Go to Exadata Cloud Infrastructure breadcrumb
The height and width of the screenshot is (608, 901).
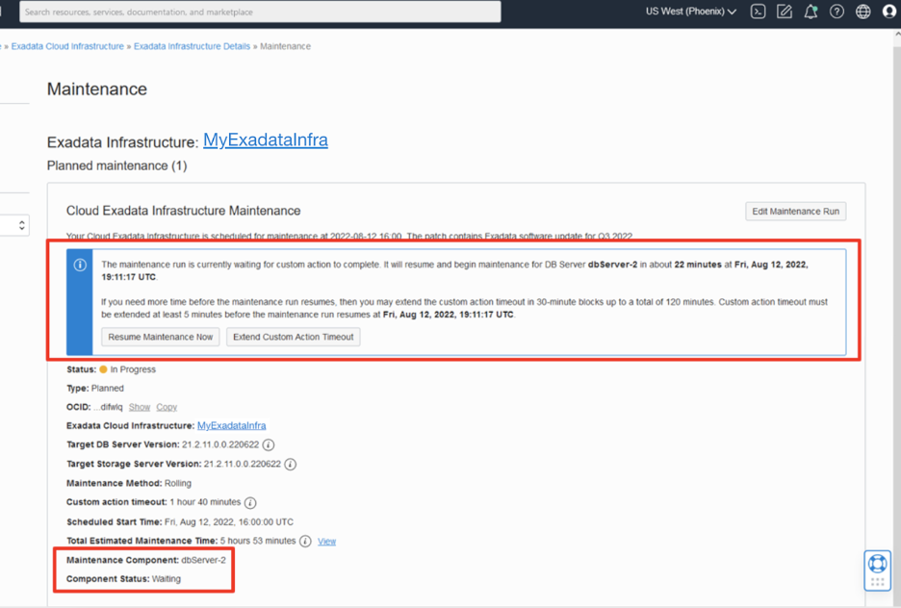[67, 46]
